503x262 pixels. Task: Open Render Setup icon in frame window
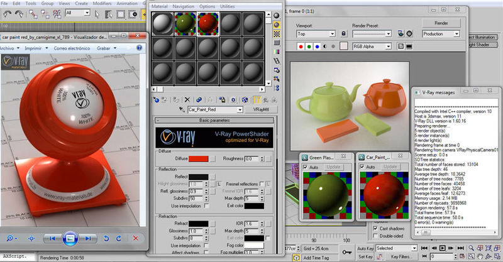coord(401,34)
